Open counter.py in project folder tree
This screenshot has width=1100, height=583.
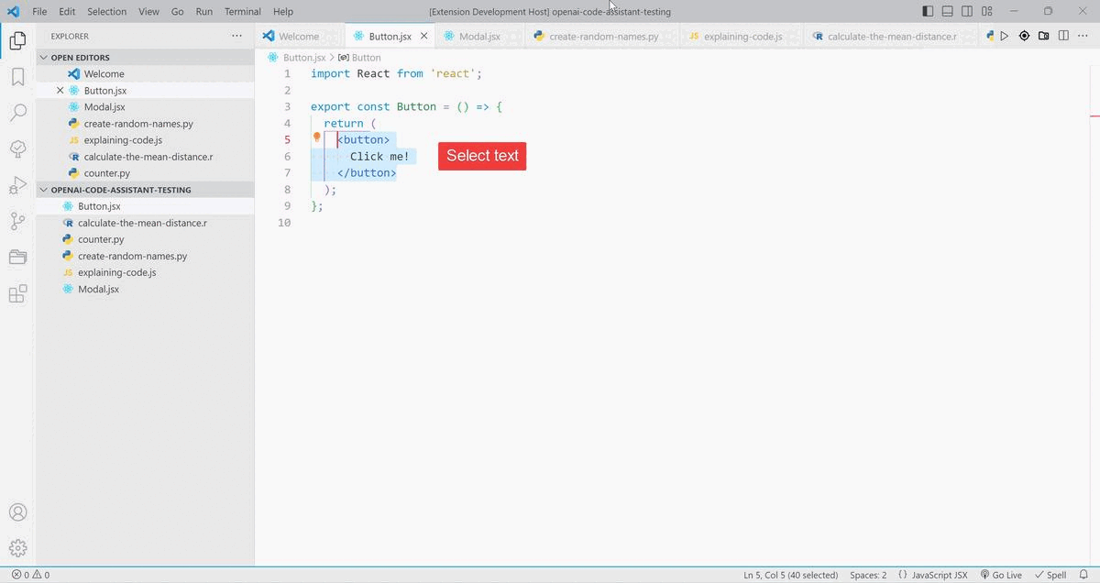pyautogui.click(x=101, y=239)
